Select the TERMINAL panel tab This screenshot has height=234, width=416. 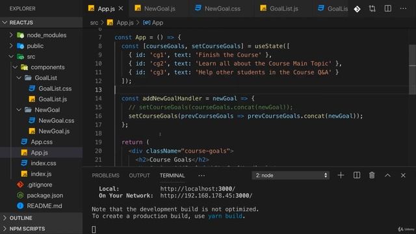point(172,175)
